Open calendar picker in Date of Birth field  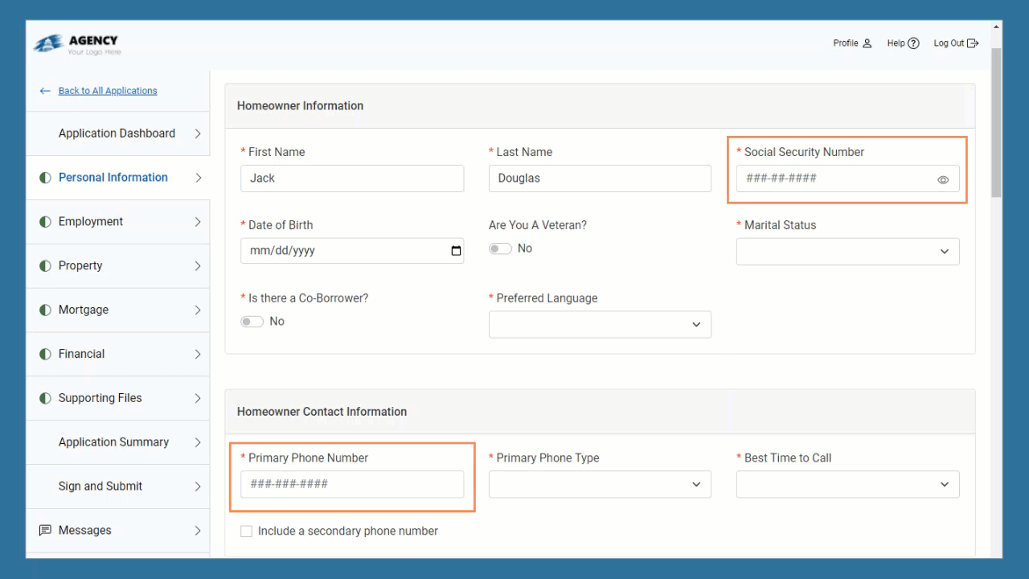456,251
